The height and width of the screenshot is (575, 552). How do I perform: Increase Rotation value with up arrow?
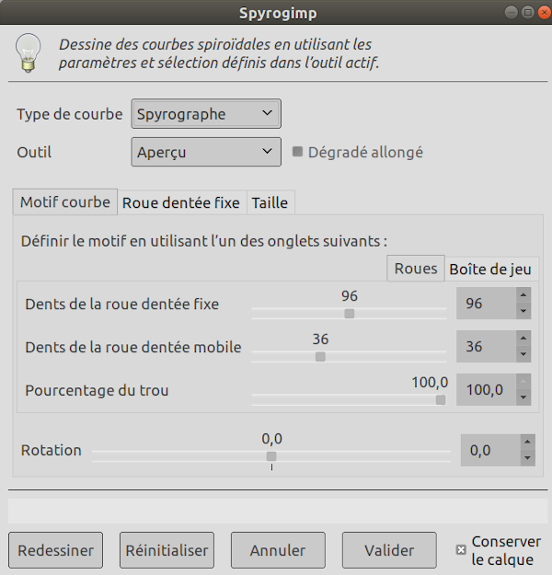click(x=527, y=442)
